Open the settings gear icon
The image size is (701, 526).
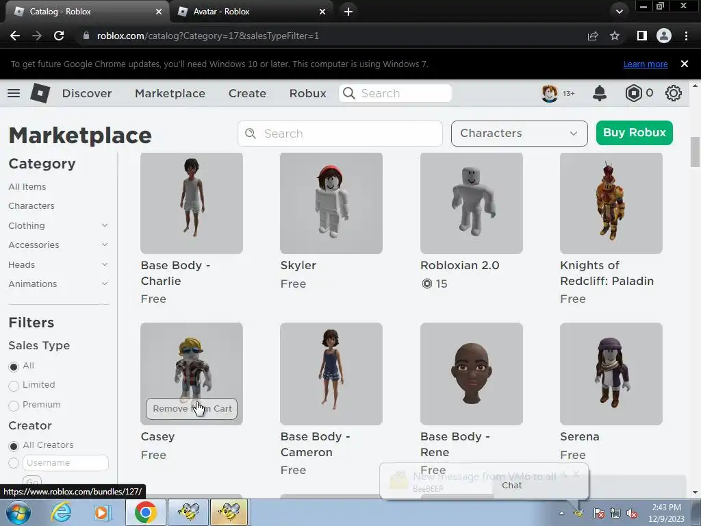pos(674,93)
